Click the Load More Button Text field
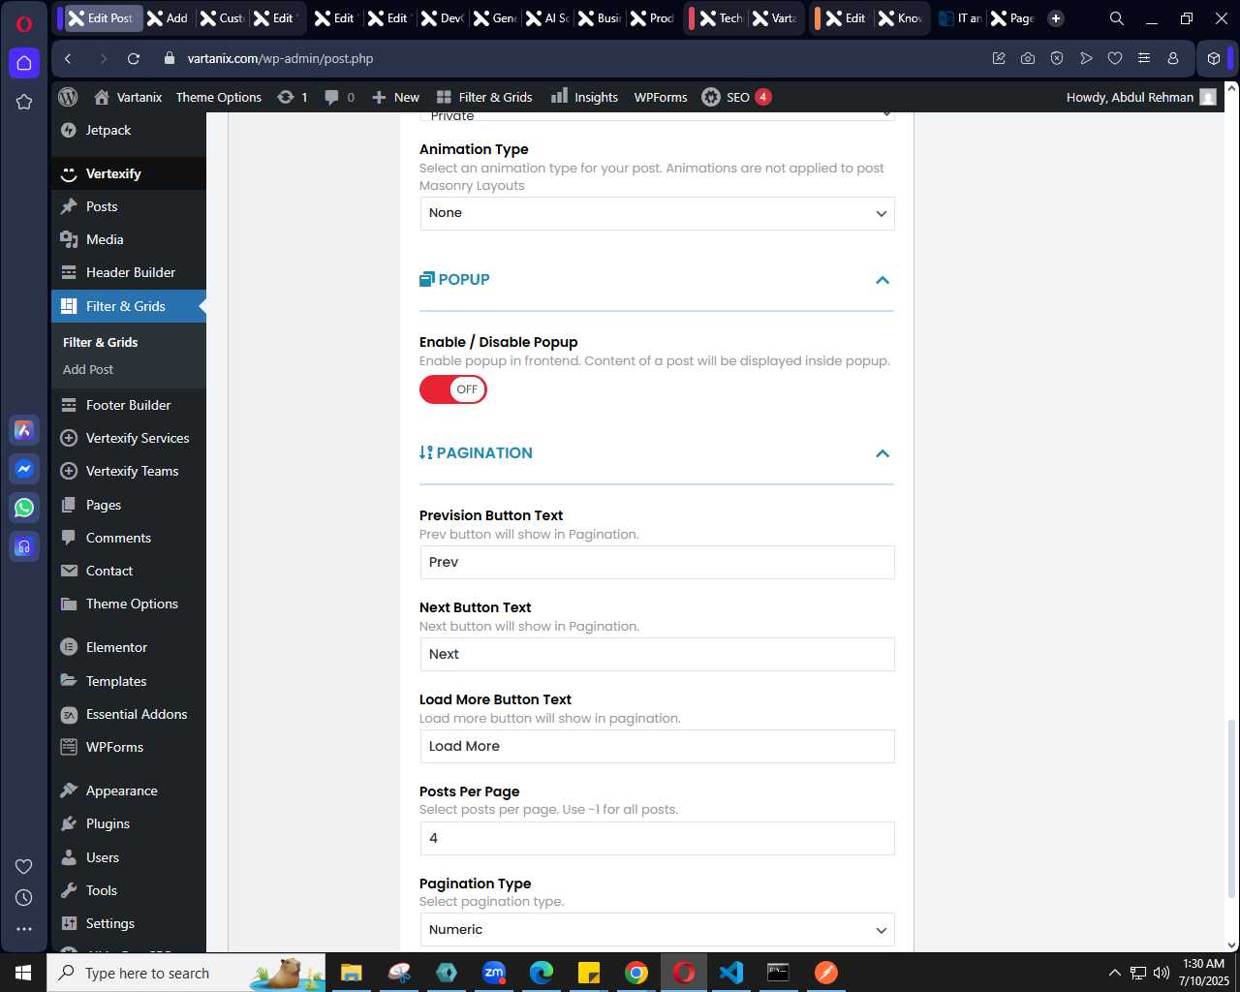 [x=657, y=747]
